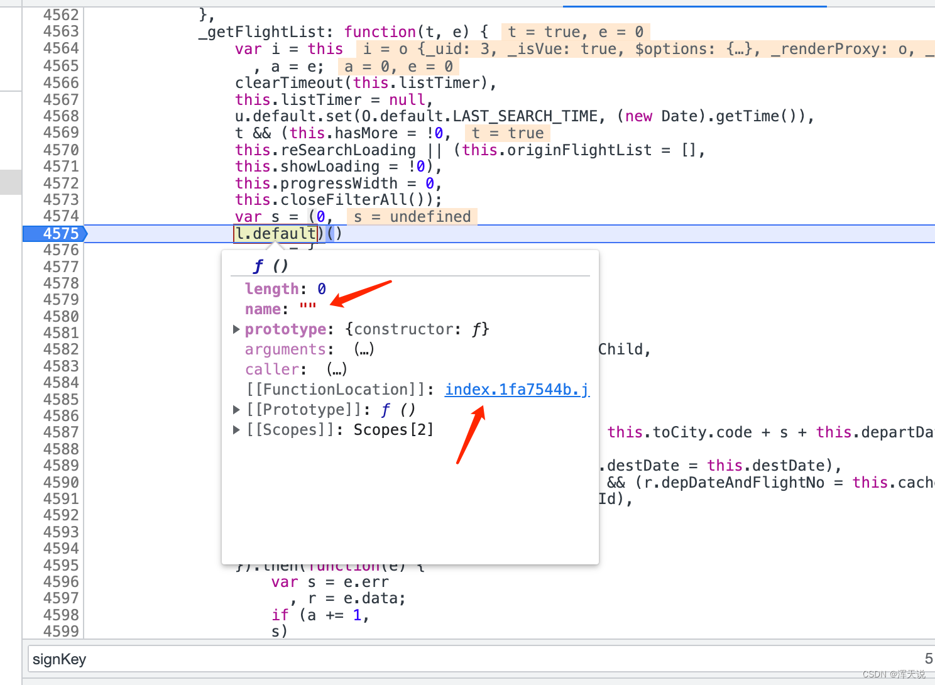Image resolution: width=935 pixels, height=685 pixels.
Task: Click the 'length' property in tooltip
Action: click(x=271, y=289)
